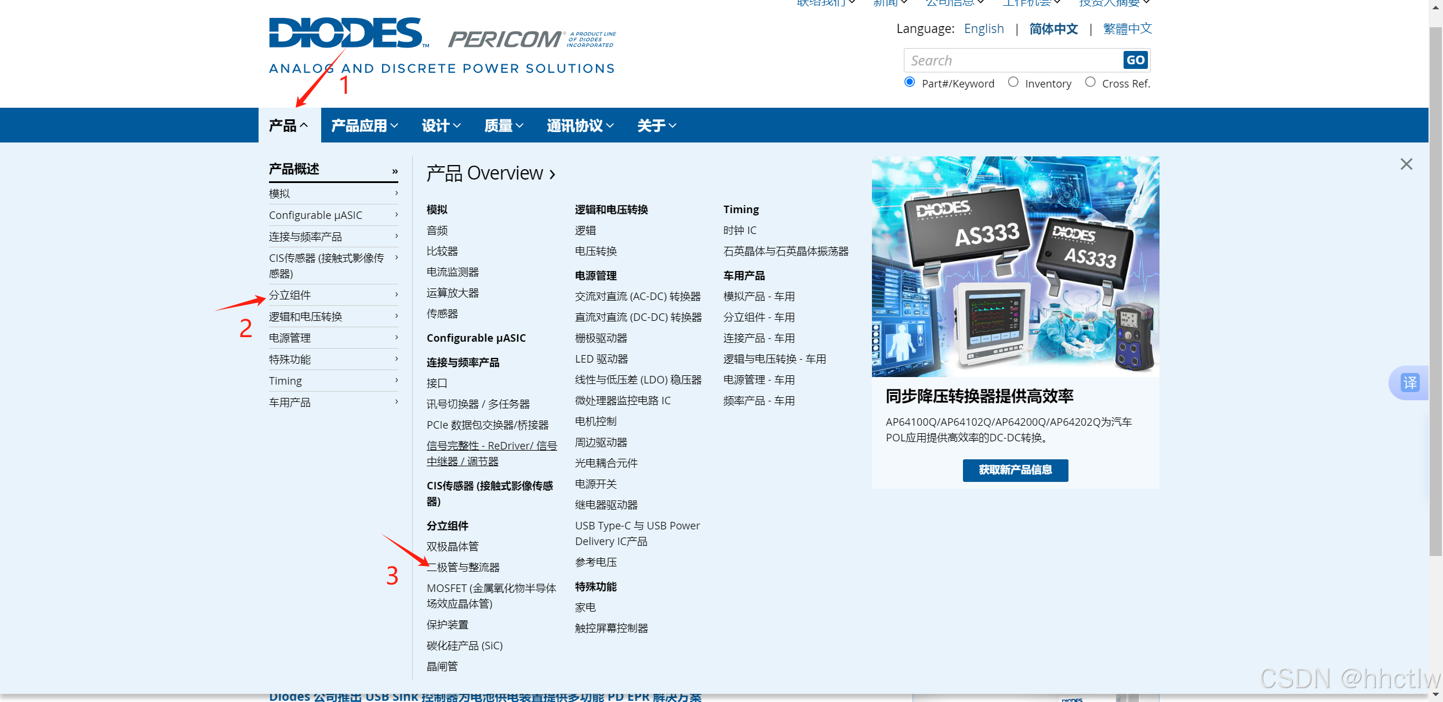Expand the 连接与频率产品 sidebar category
This screenshot has height=702, width=1443.
[x=333, y=236]
